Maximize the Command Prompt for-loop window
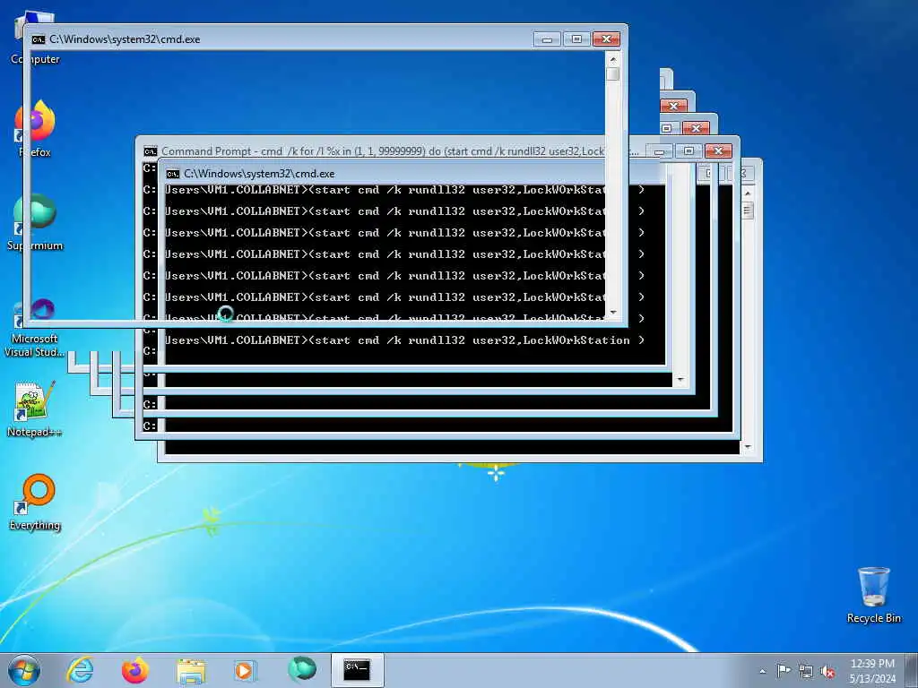Screen dimensions: 918x688 coord(688,150)
